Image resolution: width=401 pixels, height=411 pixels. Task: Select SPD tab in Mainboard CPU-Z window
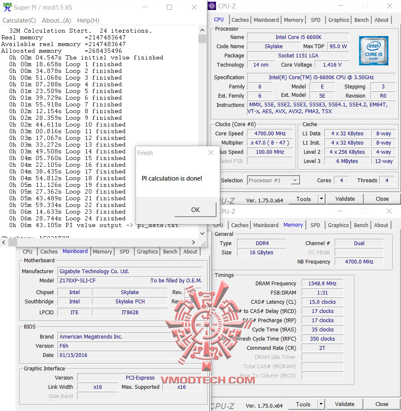tap(124, 252)
